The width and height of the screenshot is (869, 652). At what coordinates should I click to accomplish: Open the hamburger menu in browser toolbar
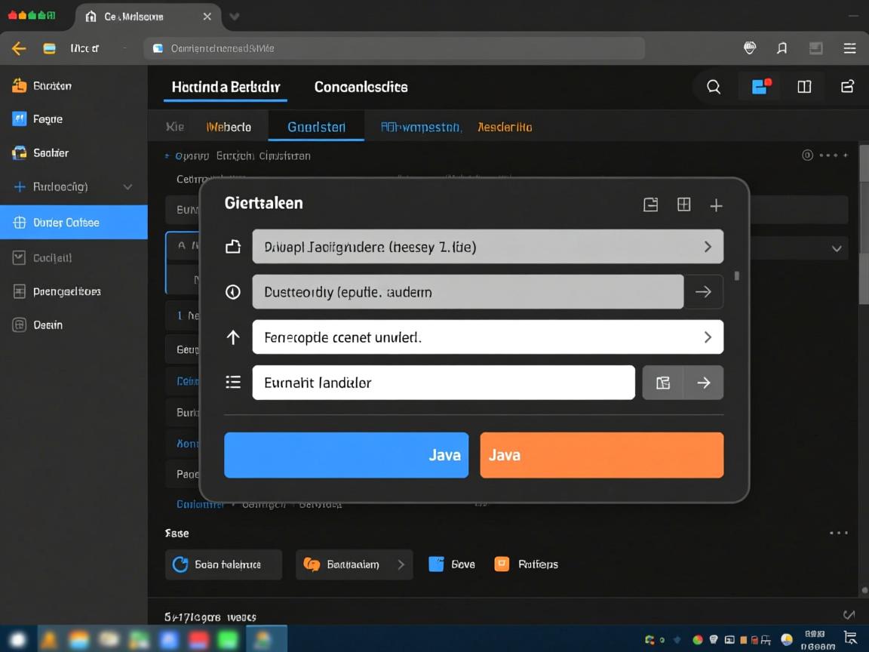point(849,48)
